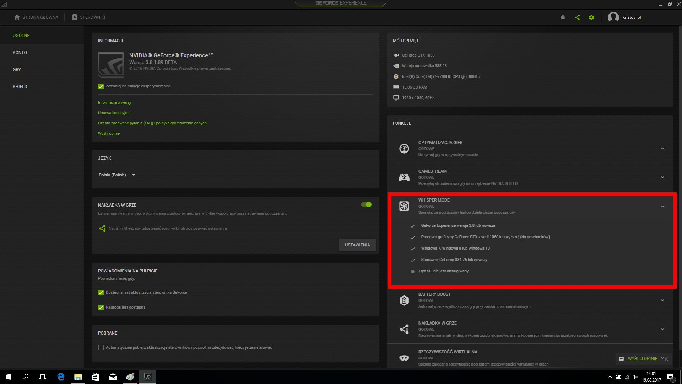Open the Umowa licencyjna link

coord(114,112)
